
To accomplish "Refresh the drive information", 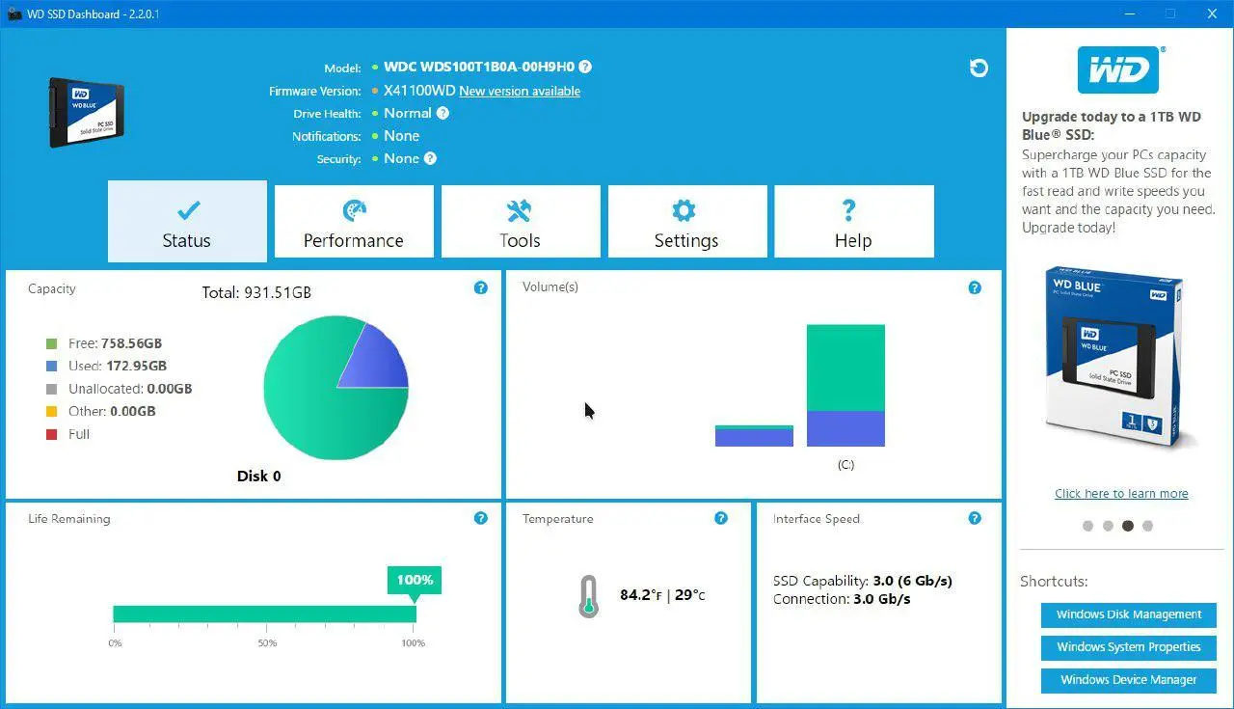I will [x=979, y=68].
